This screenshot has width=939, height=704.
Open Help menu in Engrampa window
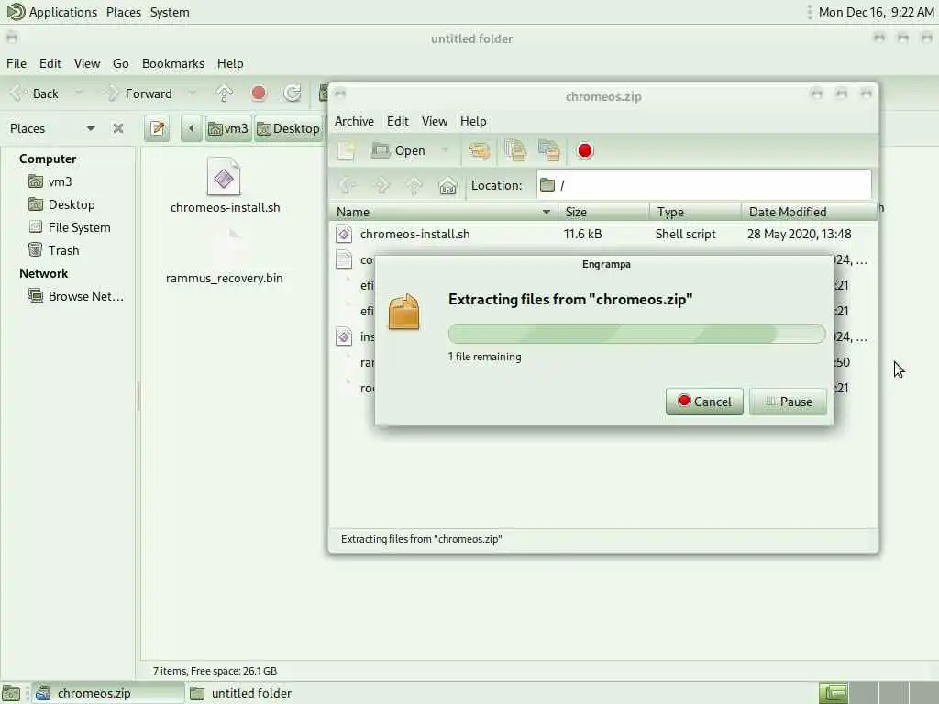tap(473, 122)
